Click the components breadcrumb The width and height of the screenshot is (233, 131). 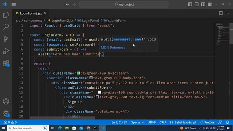click(33, 21)
